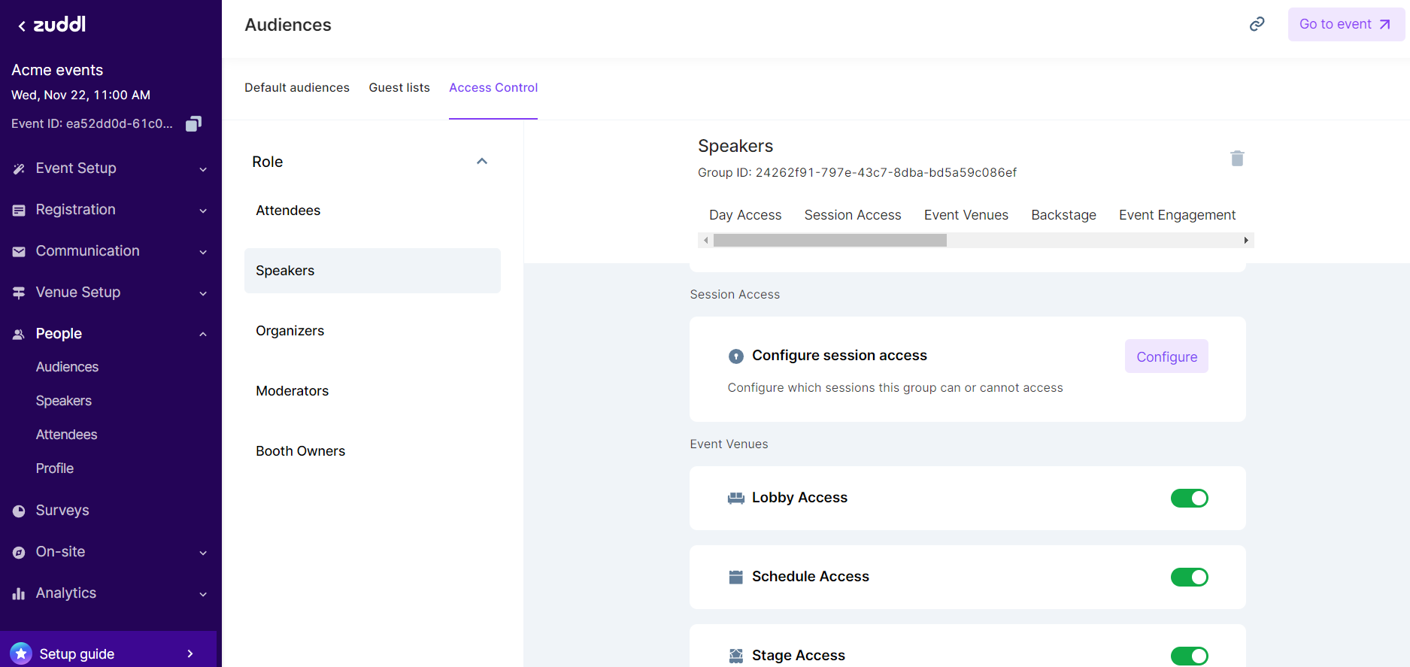Click the Surveys pie chart icon

point(19,511)
